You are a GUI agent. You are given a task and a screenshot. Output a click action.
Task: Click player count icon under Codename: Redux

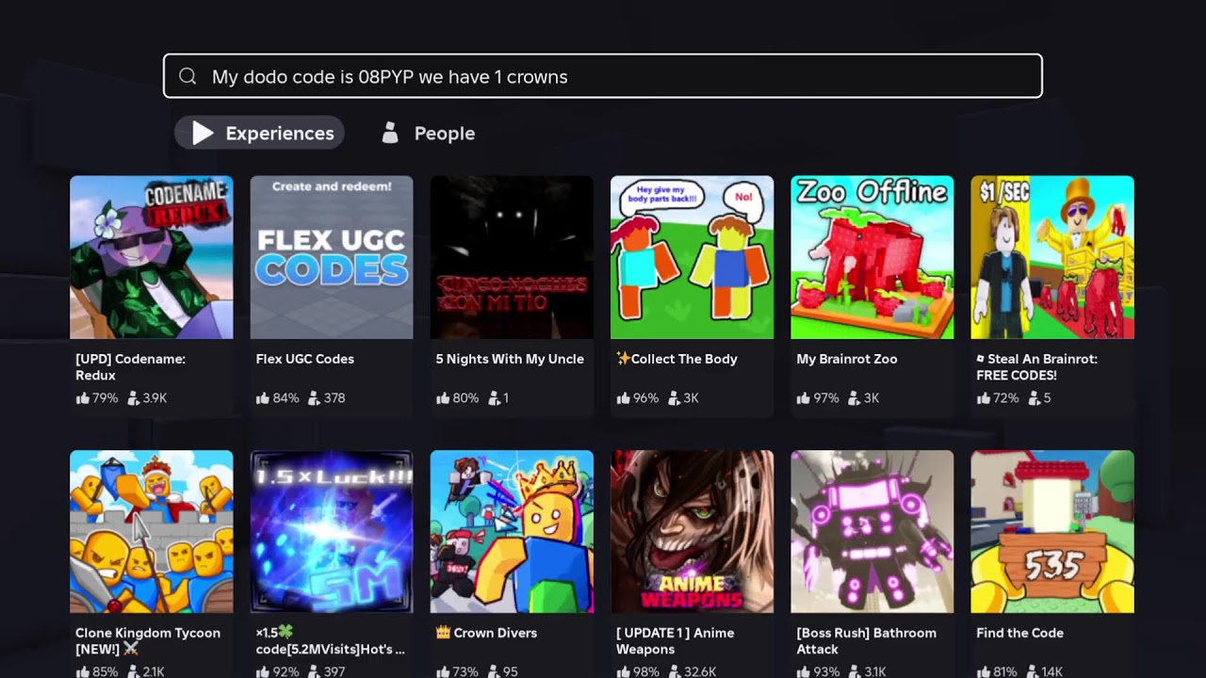(133, 397)
